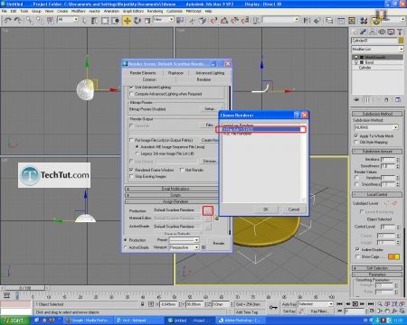Expand the Scripts rollout
The width and height of the screenshot is (407, 325).
[171, 195]
